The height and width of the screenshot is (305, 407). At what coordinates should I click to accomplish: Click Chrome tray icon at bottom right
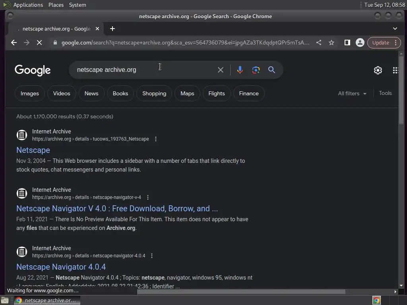[x=376, y=300]
